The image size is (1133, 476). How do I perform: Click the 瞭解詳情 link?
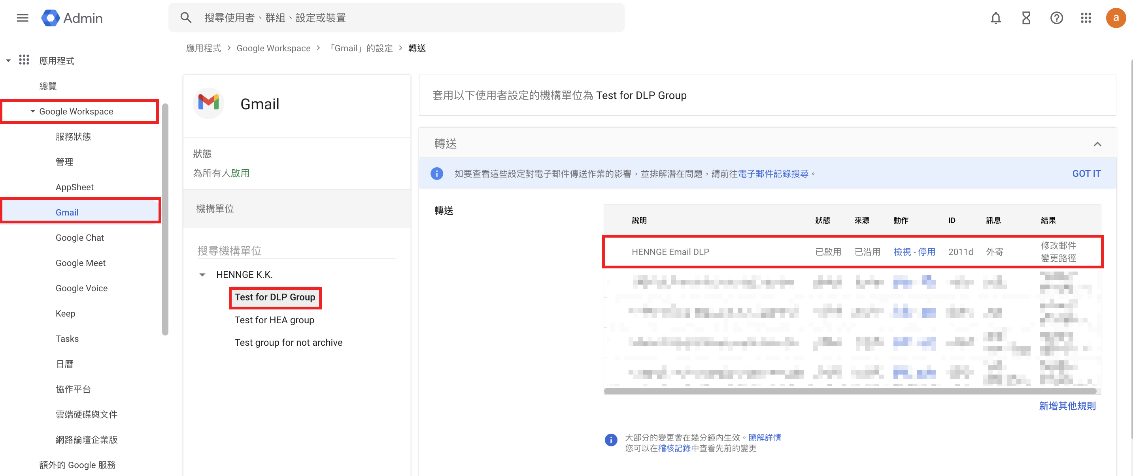(765, 438)
